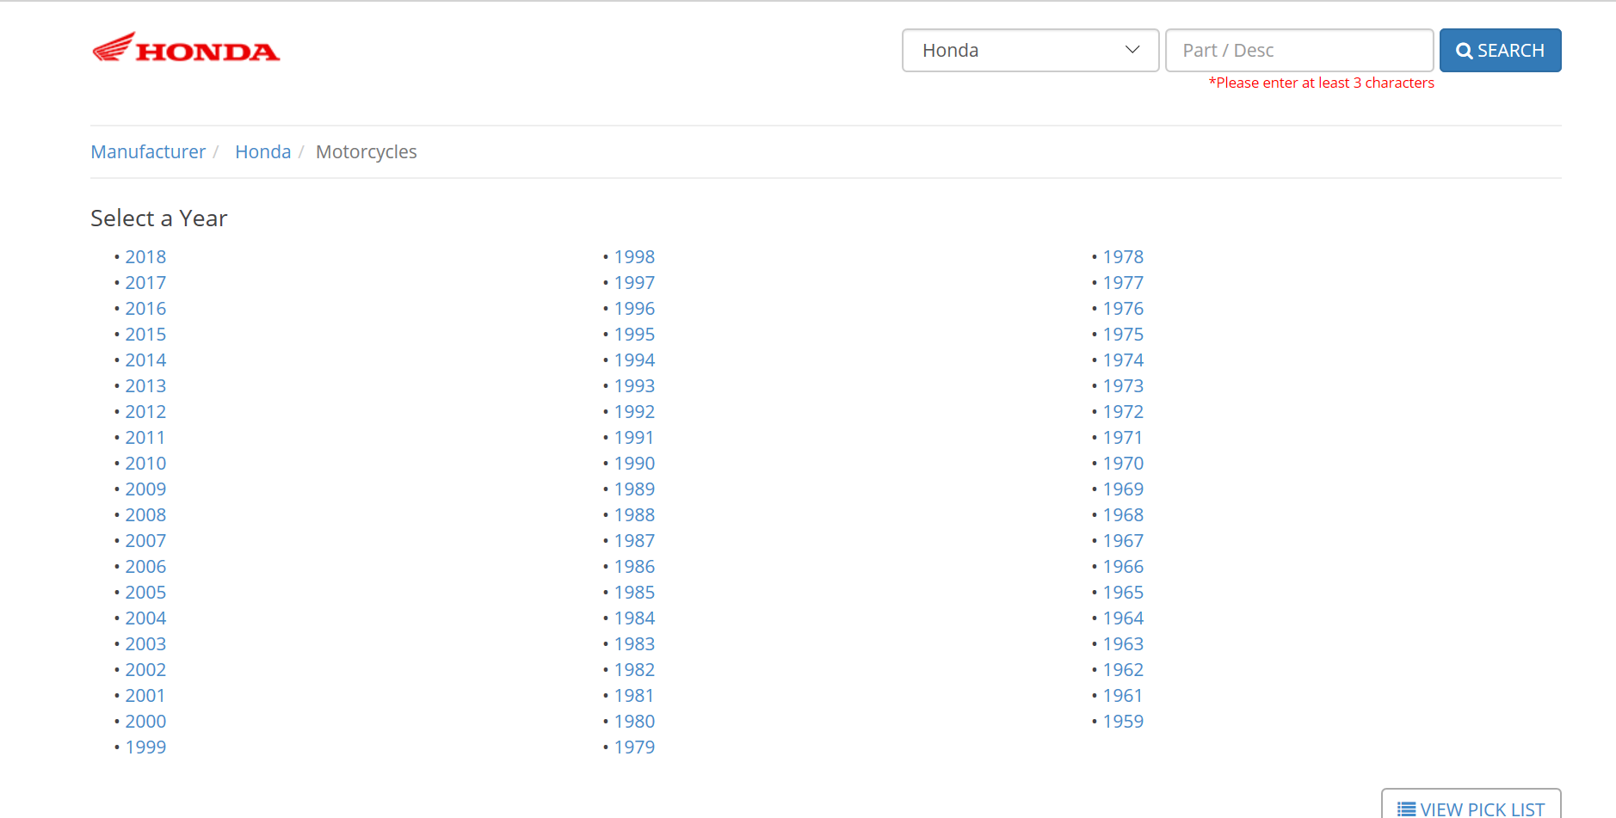This screenshot has width=1616, height=818.
Task: Select year 2003
Action: pos(145,644)
